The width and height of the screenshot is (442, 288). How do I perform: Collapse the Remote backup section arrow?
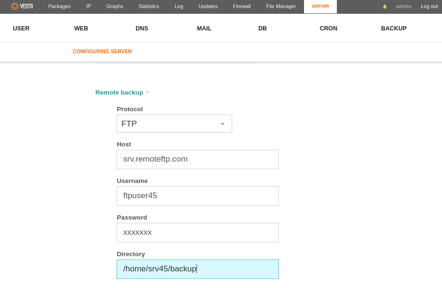coord(147,92)
